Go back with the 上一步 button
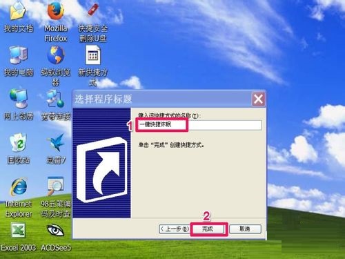345x259 pixels. coord(174,229)
